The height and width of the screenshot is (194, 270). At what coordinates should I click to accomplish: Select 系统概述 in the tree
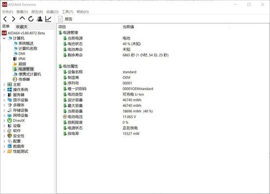26,43
